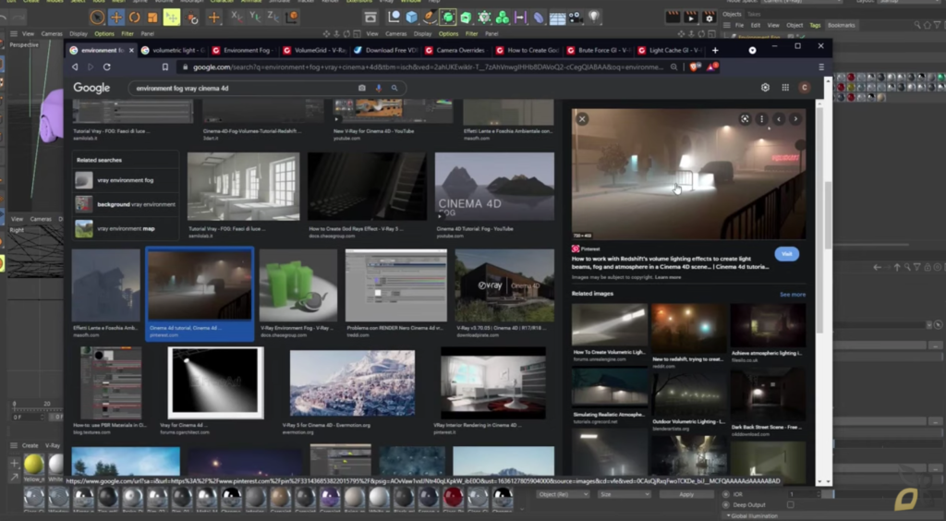Open green cylinders V-Ray Environment Fog thumbnail
The height and width of the screenshot is (521, 946).
(x=298, y=285)
